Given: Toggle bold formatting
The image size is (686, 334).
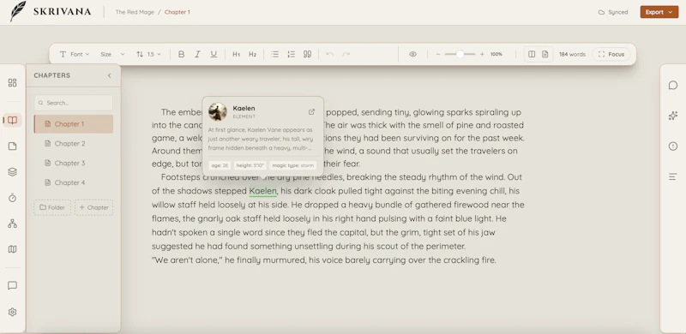Looking at the screenshot, I should 181,54.
